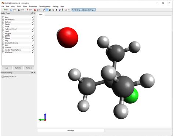The height and width of the screenshot is (137, 174).
Task: Open the Crystallography menu
Action: (x=45, y=6)
